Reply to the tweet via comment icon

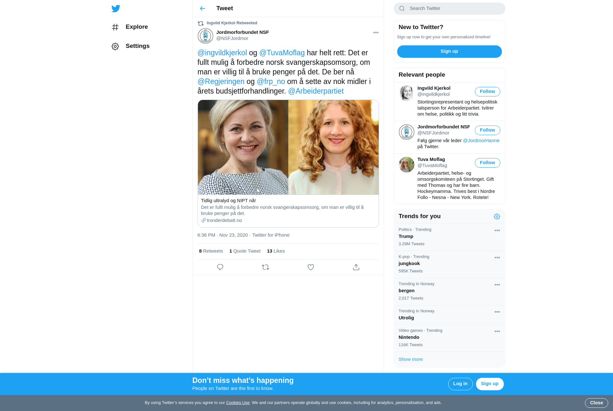pos(220,267)
